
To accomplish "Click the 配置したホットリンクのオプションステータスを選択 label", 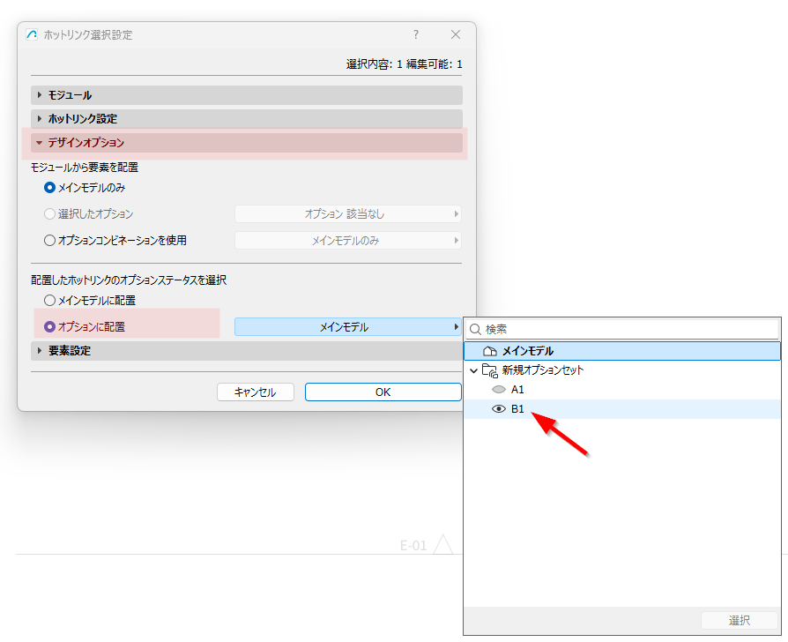I will (129, 280).
